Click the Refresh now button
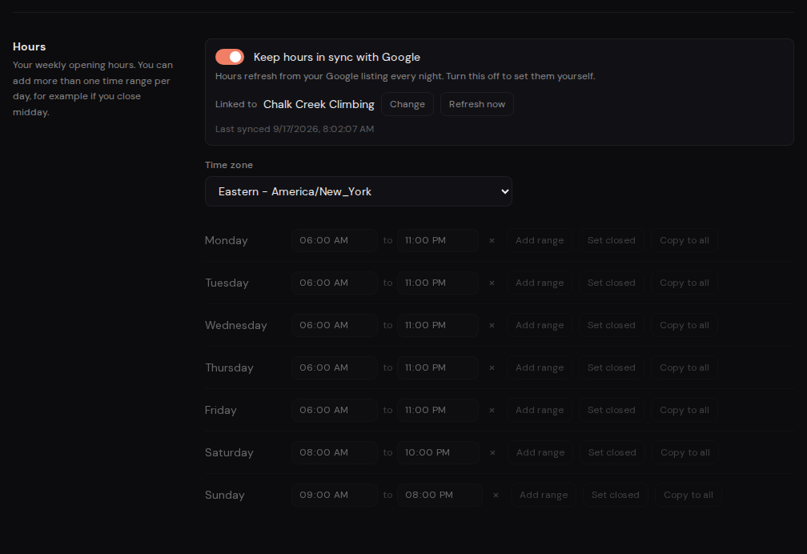The width and height of the screenshot is (807, 554). click(476, 104)
